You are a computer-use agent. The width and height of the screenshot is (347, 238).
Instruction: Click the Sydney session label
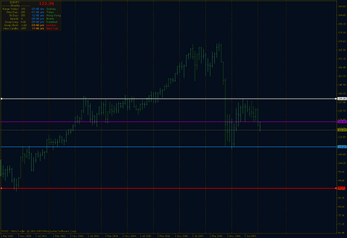point(51,9)
